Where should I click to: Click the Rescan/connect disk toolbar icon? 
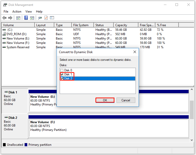(40, 18)
